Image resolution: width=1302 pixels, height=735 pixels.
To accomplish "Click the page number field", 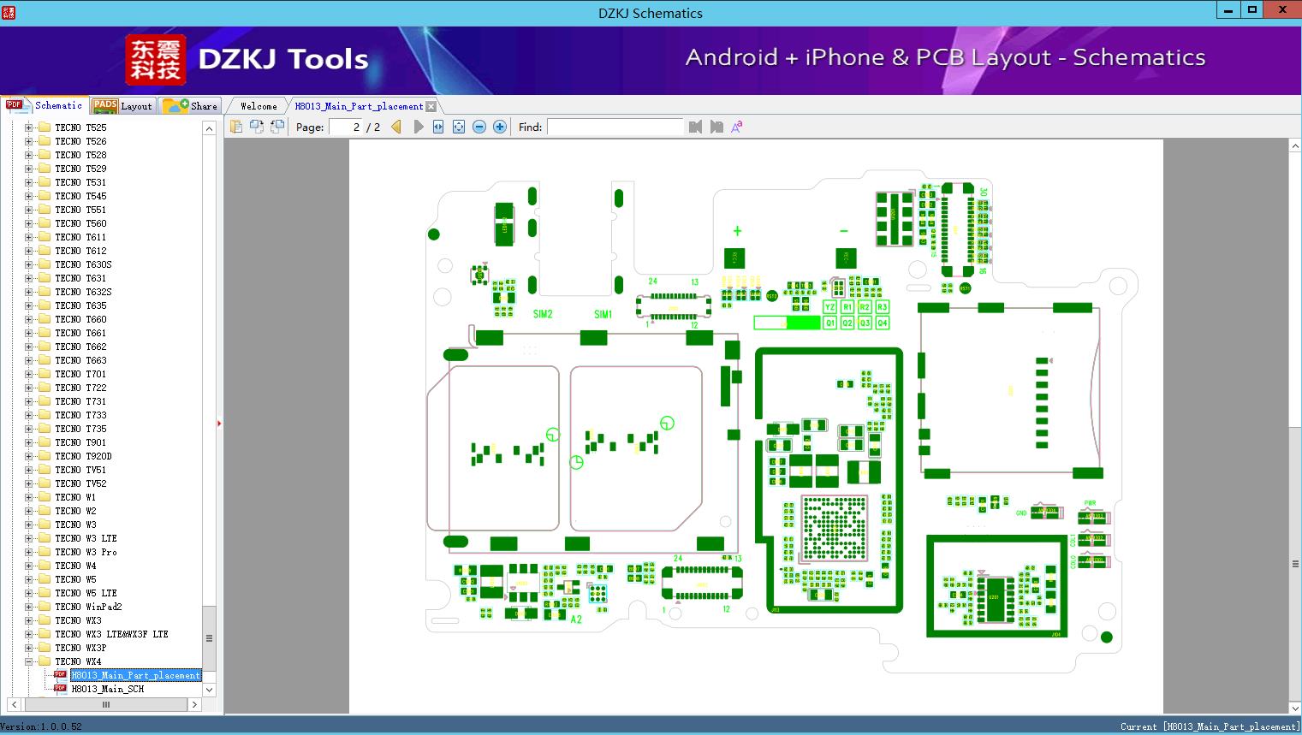I will [344, 127].
